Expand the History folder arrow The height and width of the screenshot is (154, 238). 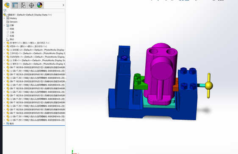click(4, 18)
